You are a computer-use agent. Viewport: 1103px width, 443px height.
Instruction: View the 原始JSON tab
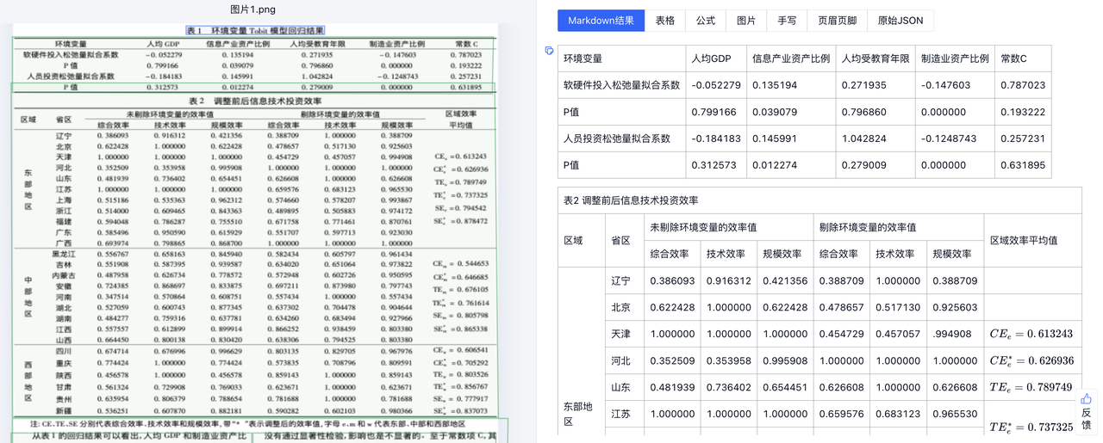tap(900, 21)
